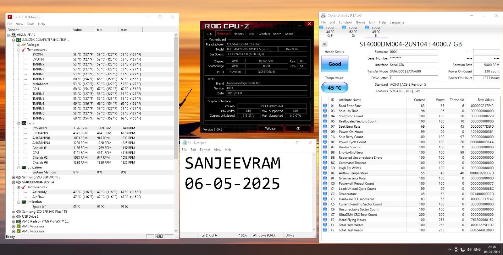Collapse ASUSTeK COMPUTER INC. node
The width and height of the screenshot is (503, 255).
[14, 40]
